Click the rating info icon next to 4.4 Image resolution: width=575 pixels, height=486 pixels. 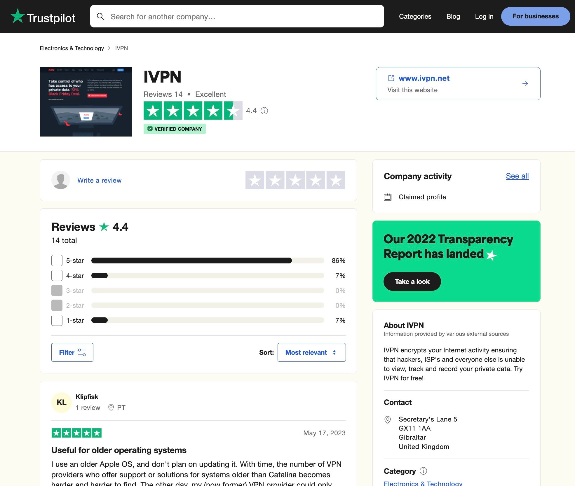(264, 111)
